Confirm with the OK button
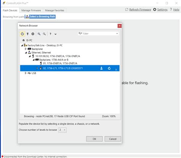 coord(94,139)
